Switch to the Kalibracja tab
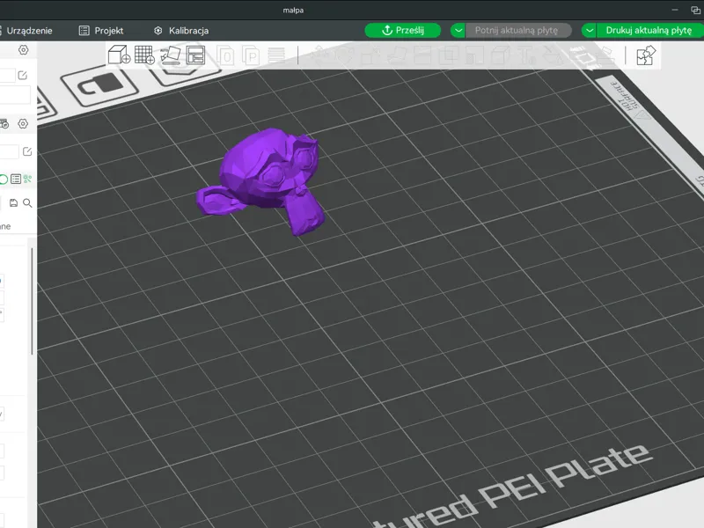The height and width of the screenshot is (528, 704). (x=181, y=31)
